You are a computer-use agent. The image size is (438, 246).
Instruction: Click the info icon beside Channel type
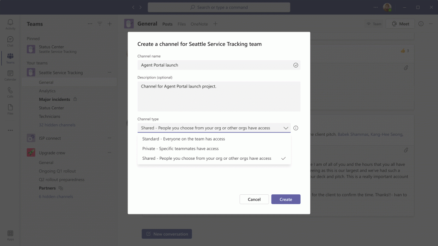point(296,128)
